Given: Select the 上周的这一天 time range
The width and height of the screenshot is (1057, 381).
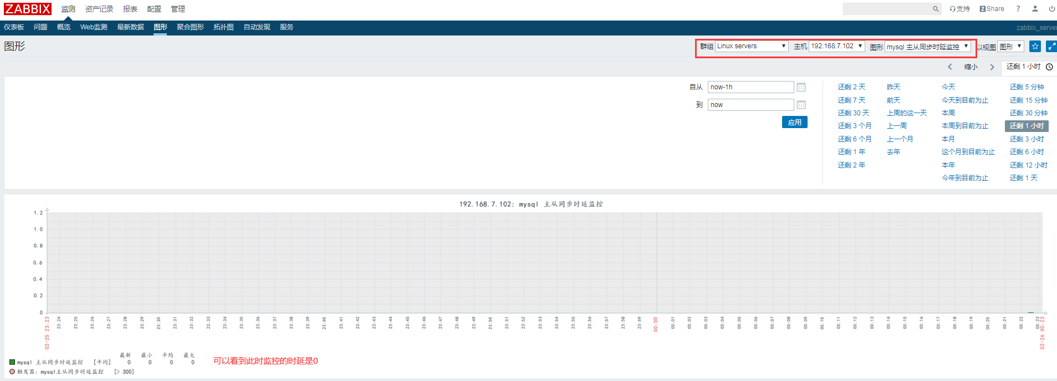Looking at the screenshot, I should [907, 113].
